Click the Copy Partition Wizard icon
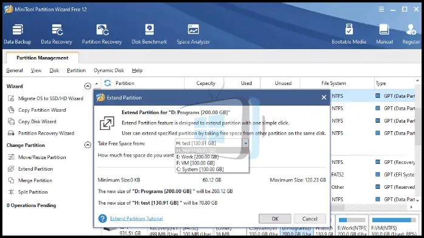The width and height of the screenshot is (424, 238). [x=11, y=110]
